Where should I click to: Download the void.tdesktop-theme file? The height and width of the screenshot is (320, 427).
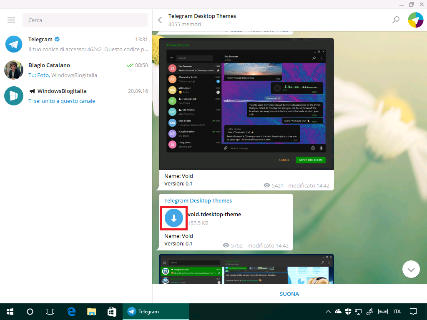[174, 218]
